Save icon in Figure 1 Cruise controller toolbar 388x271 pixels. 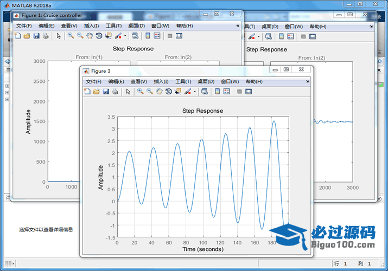pos(36,36)
